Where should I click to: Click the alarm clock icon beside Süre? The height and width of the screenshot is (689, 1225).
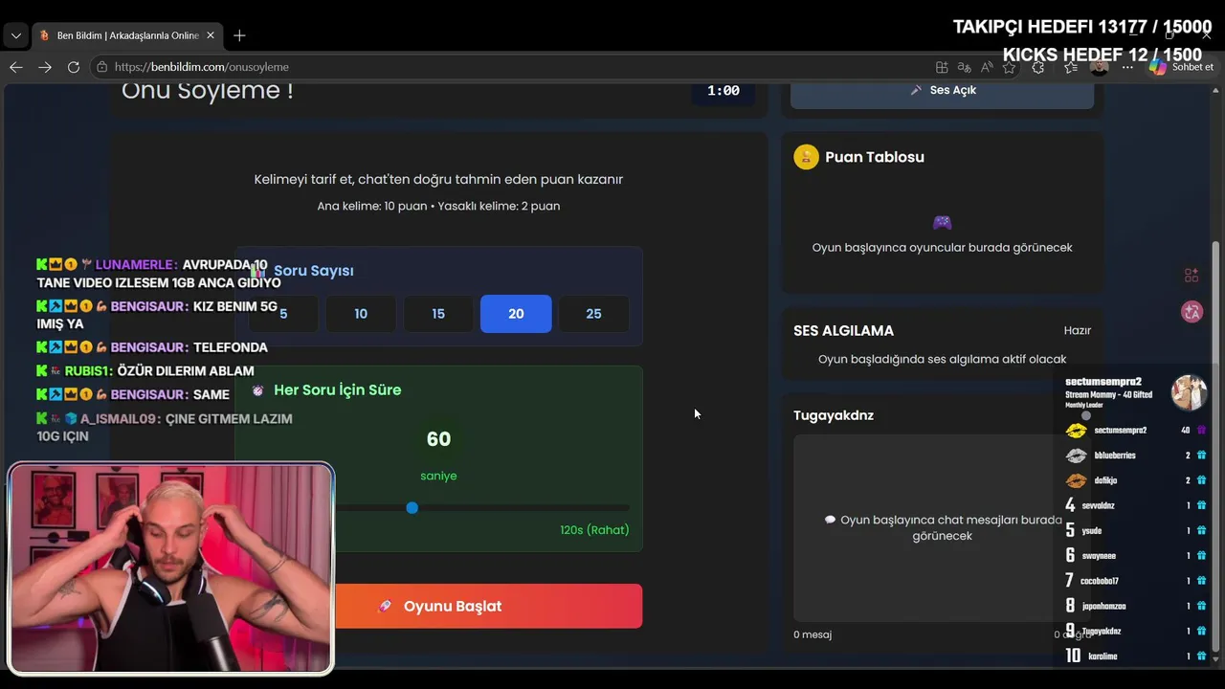click(257, 390)
